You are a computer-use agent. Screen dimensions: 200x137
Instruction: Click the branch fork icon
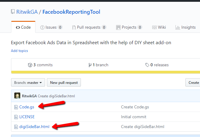[90, 65]
